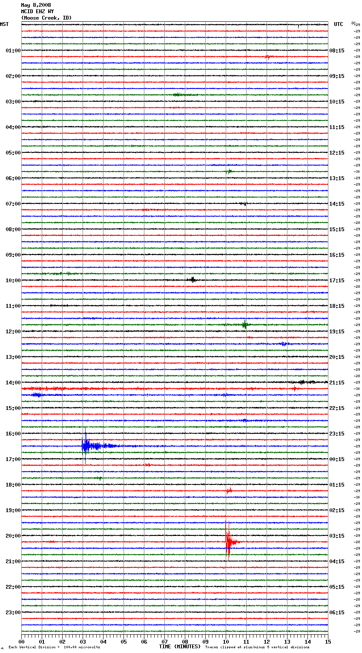Click the UTC label '21:15'
Image resolution: width=362 pixels, height=653 pixels.
point(337,383)
